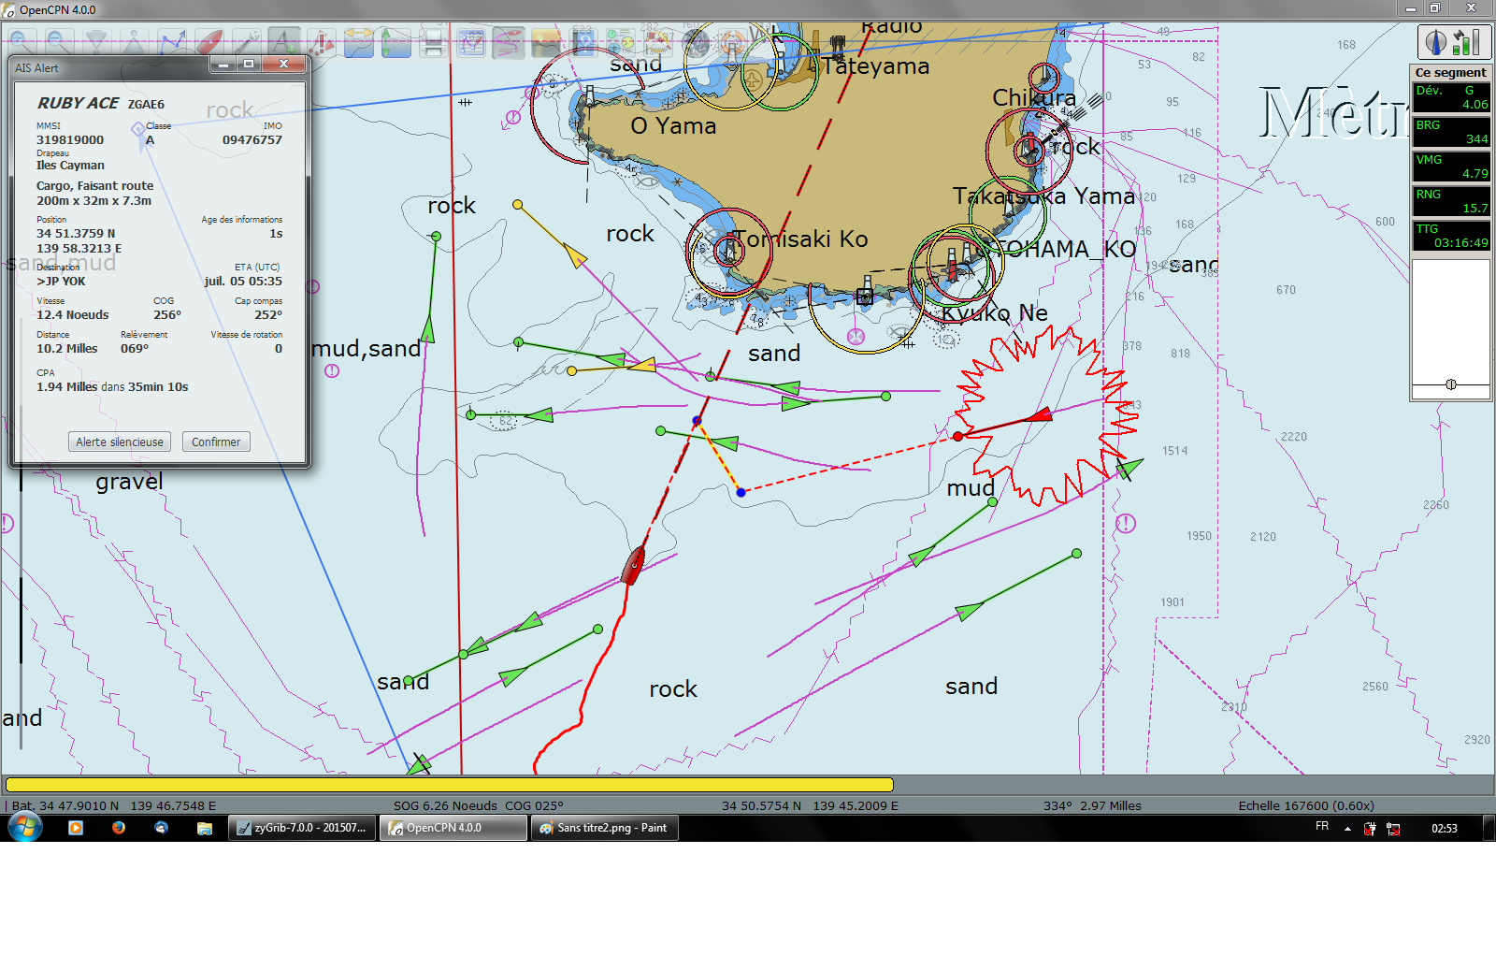Screen dimensions: 1496x970
Task: Click the SOG 6.26 Noeuds status field
Action: [445, 805]
